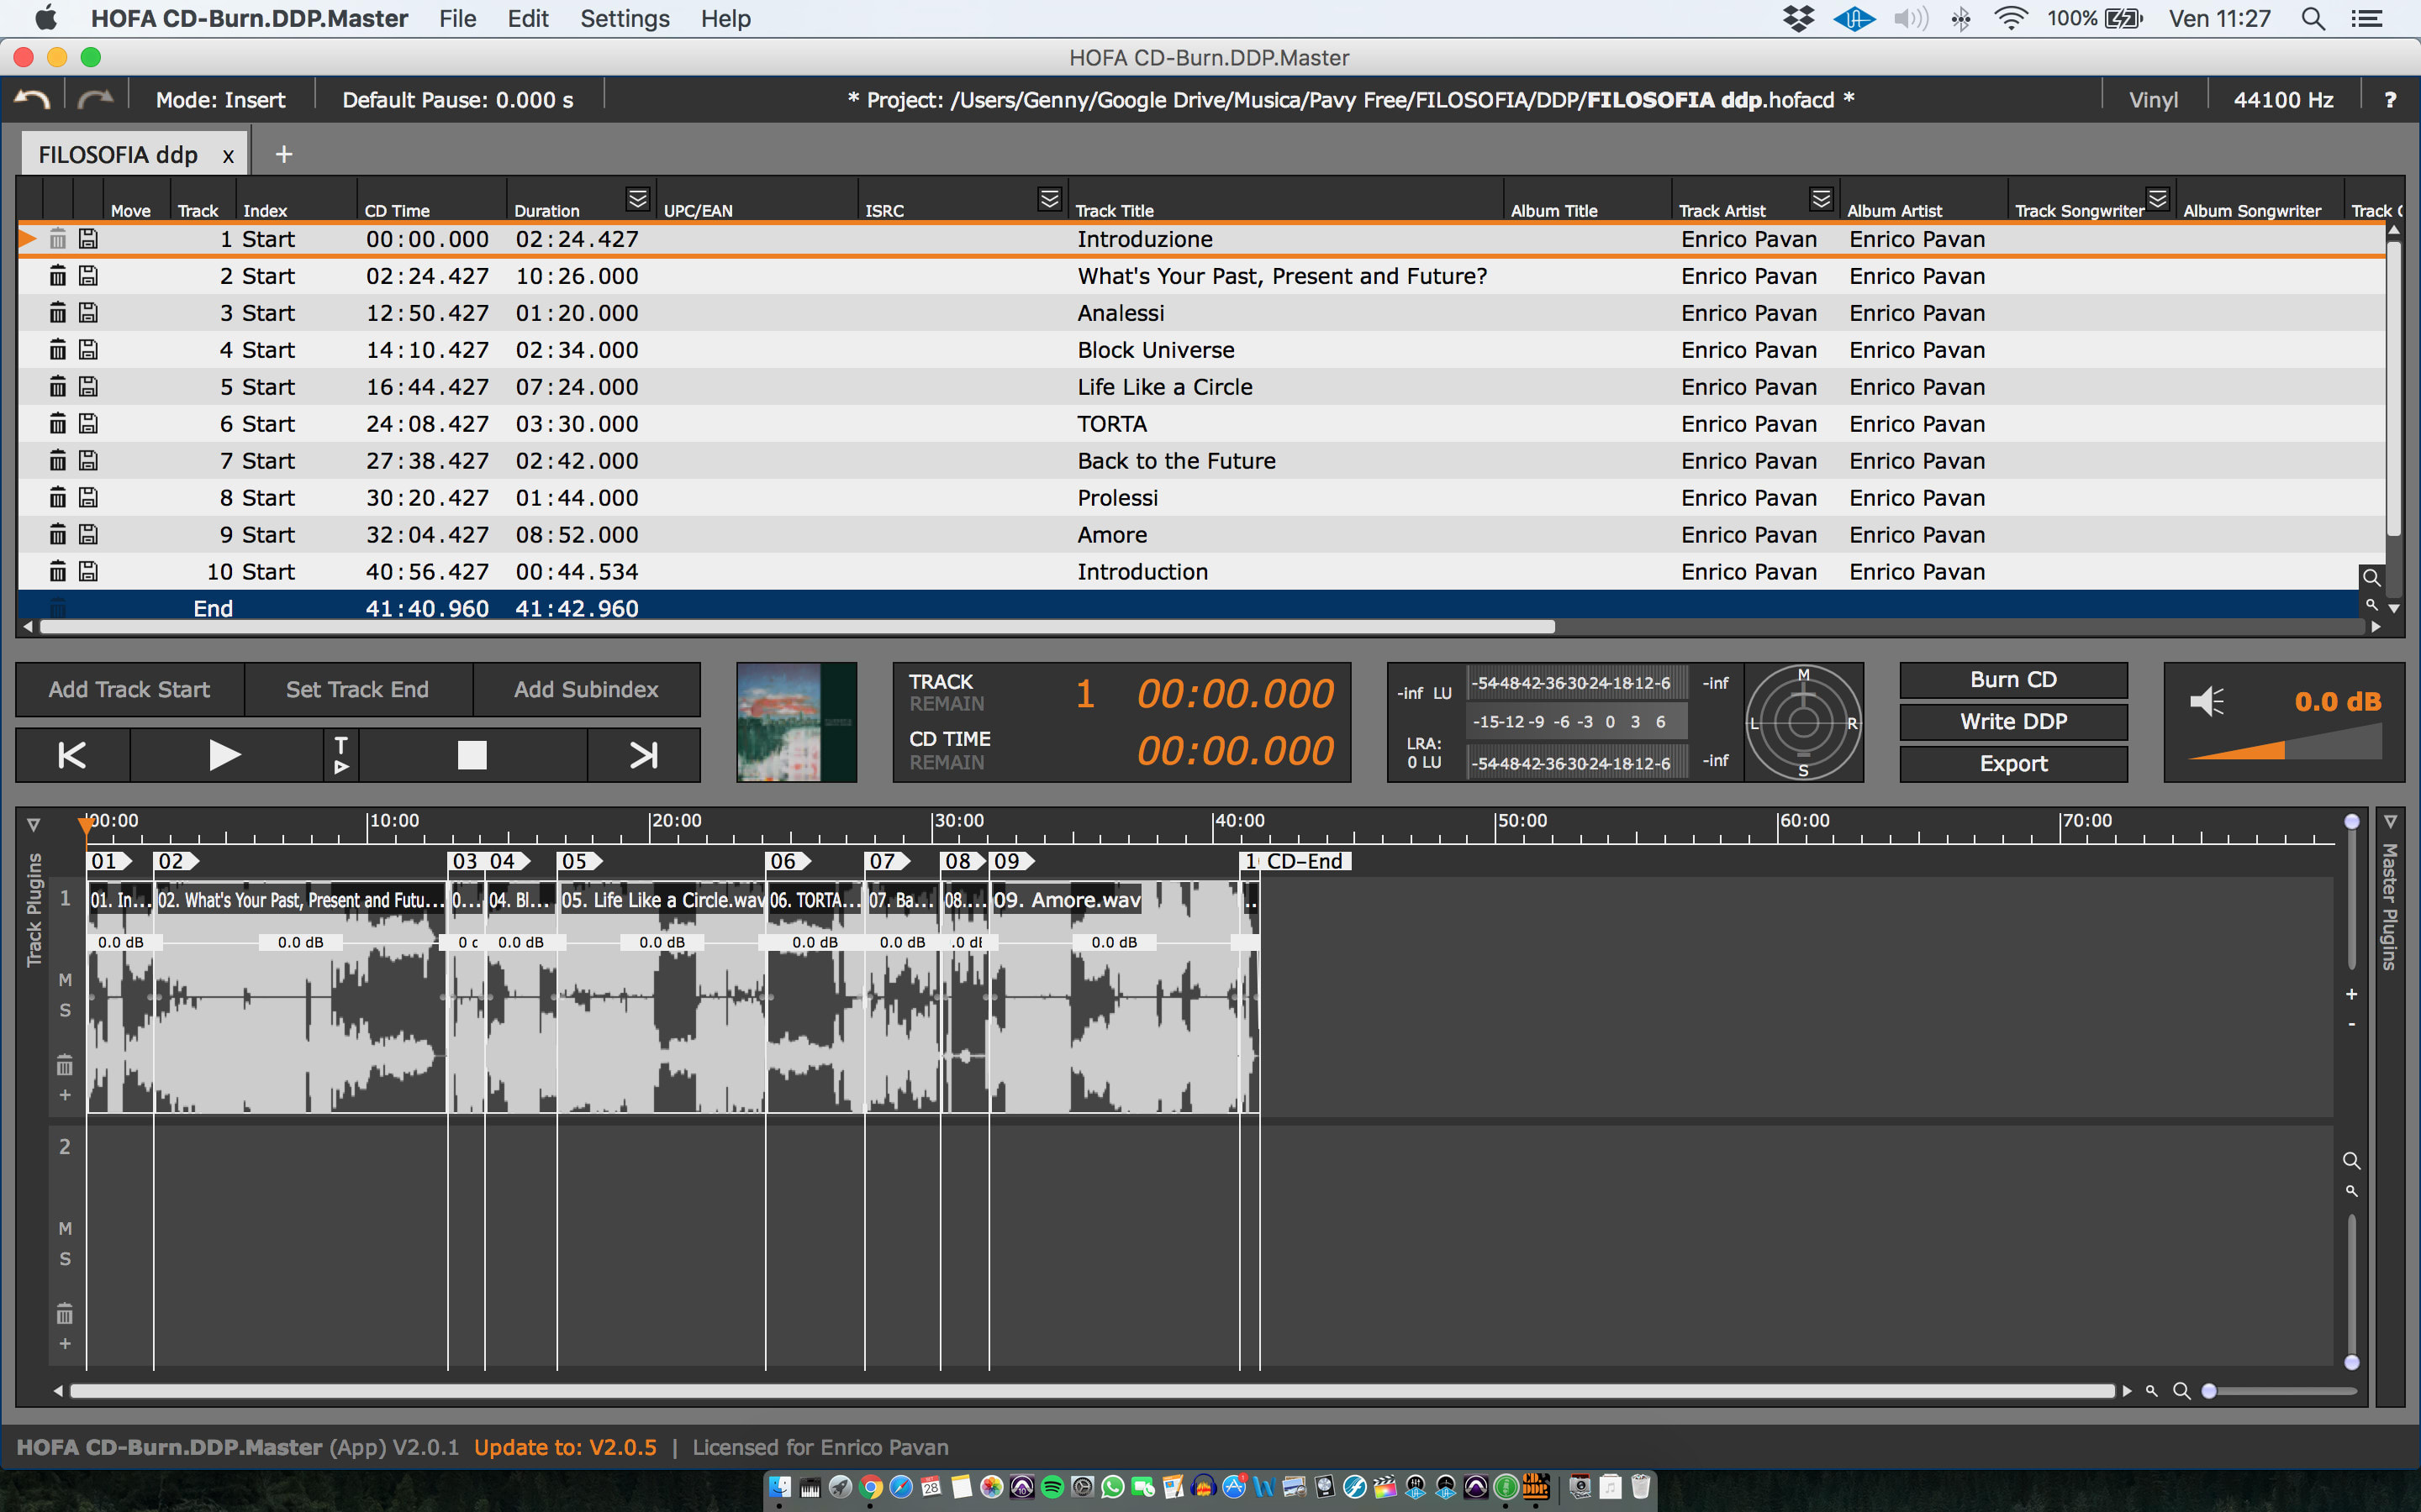
Task: Click trash icon for track 10 Introduction
Action: pyautogui.click(x=58, y=571)
